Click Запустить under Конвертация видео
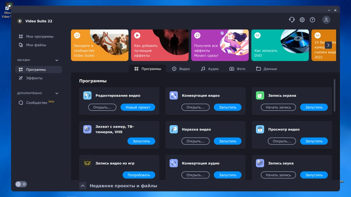Viewport: 351px width, 197px height. click(228, 107)
